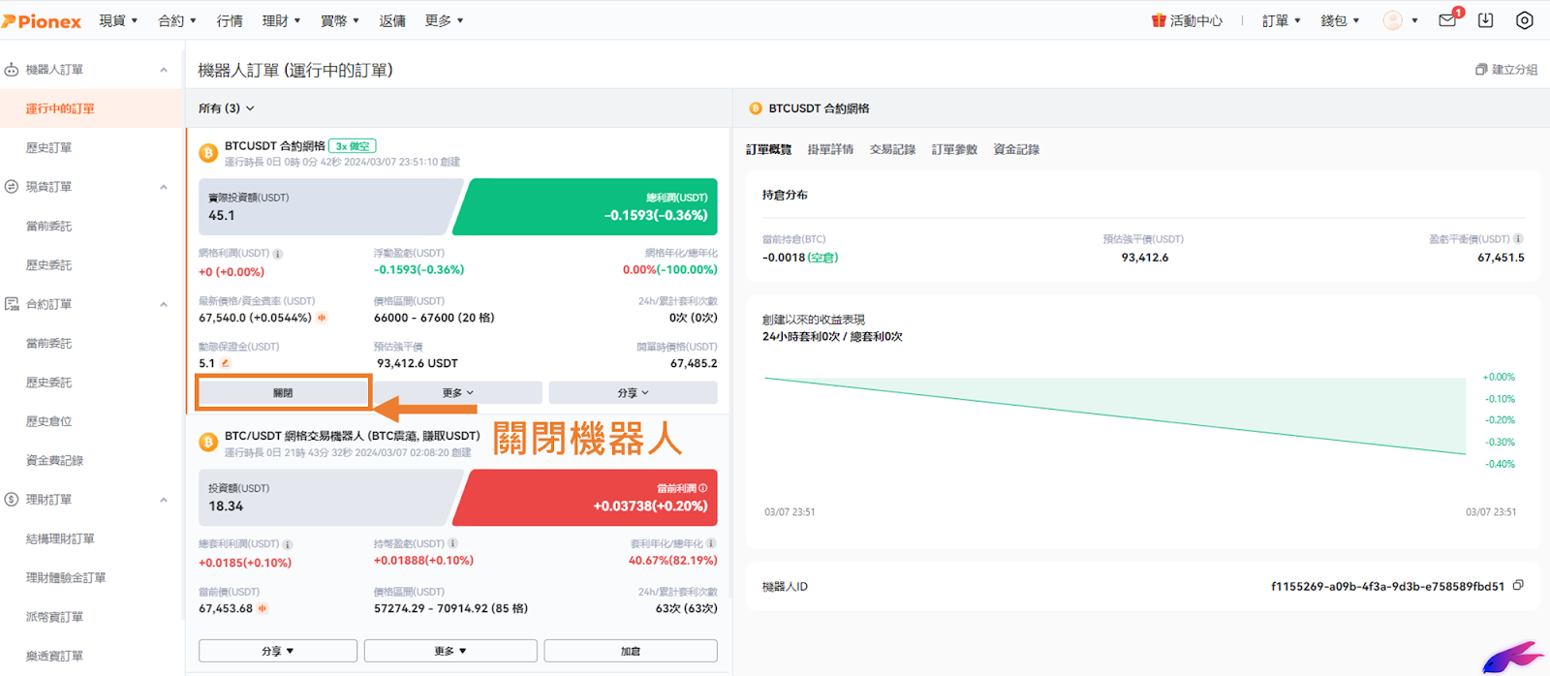Click the 加倉 button
The width and height of the screenshot is (1550, 676).
(x=631, y=651)
